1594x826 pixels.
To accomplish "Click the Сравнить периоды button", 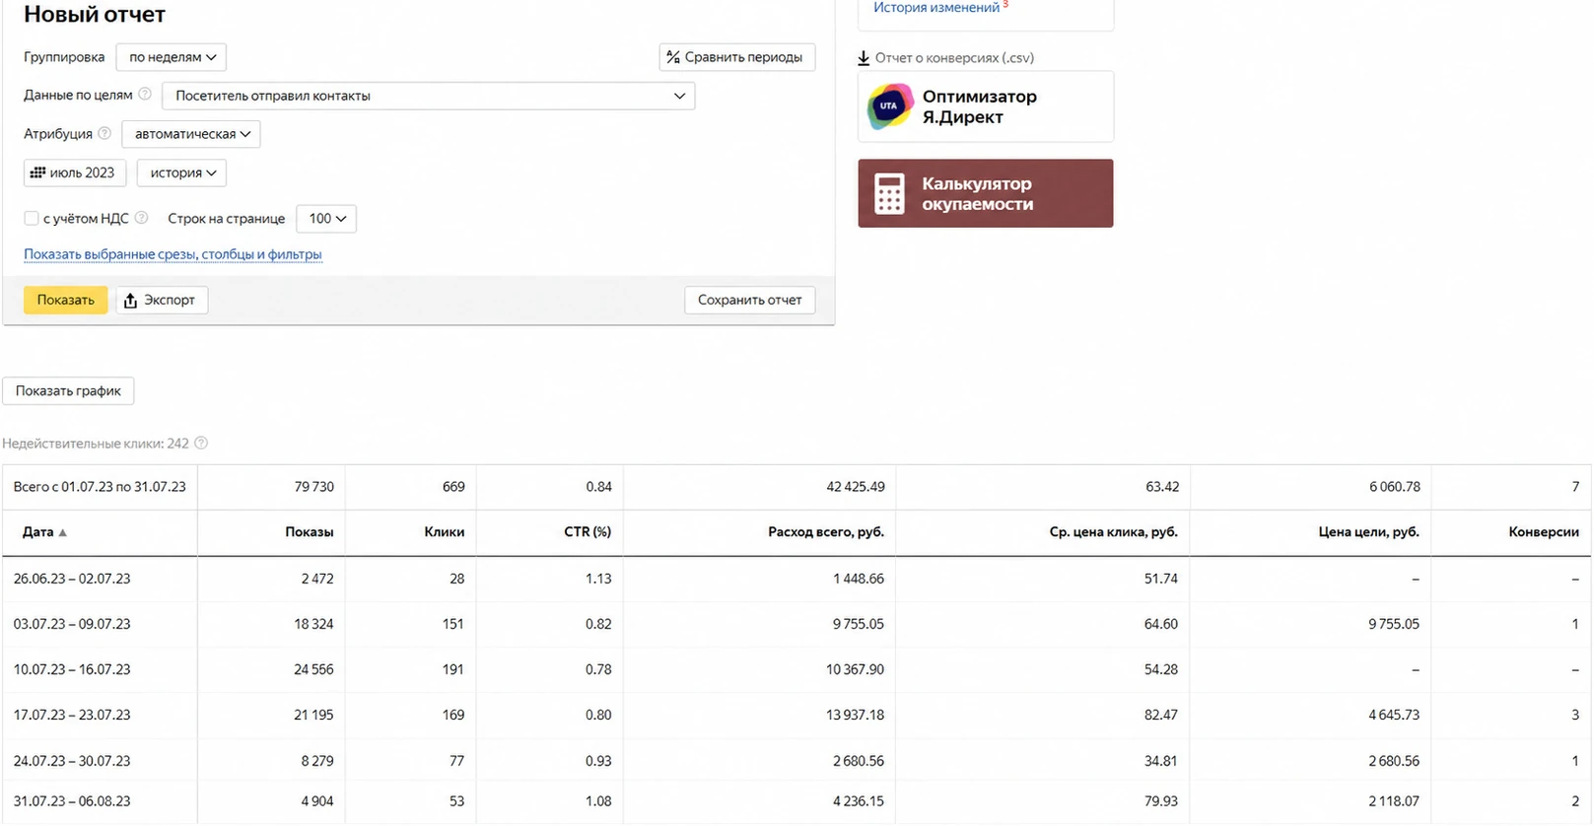I will click(x=737, y=57).
